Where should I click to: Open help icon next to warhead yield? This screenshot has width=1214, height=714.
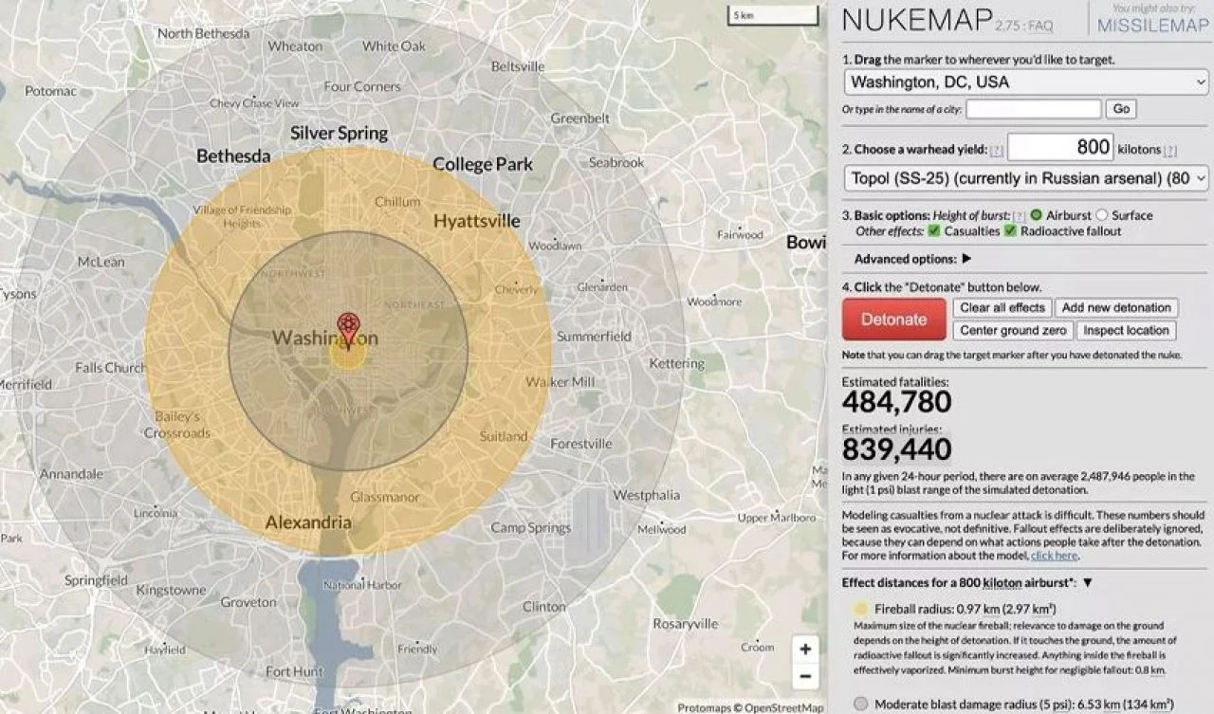click(x=996, y=150)
